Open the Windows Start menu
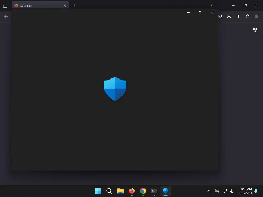 [x=98, y=191]
